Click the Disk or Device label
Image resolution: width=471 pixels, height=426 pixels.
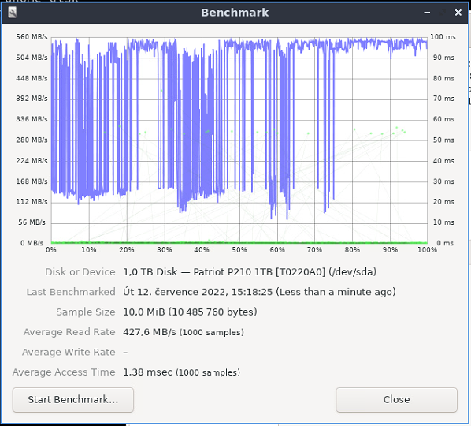(80, 272)
